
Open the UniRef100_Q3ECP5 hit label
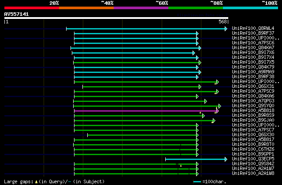click(x=253, y=159)
